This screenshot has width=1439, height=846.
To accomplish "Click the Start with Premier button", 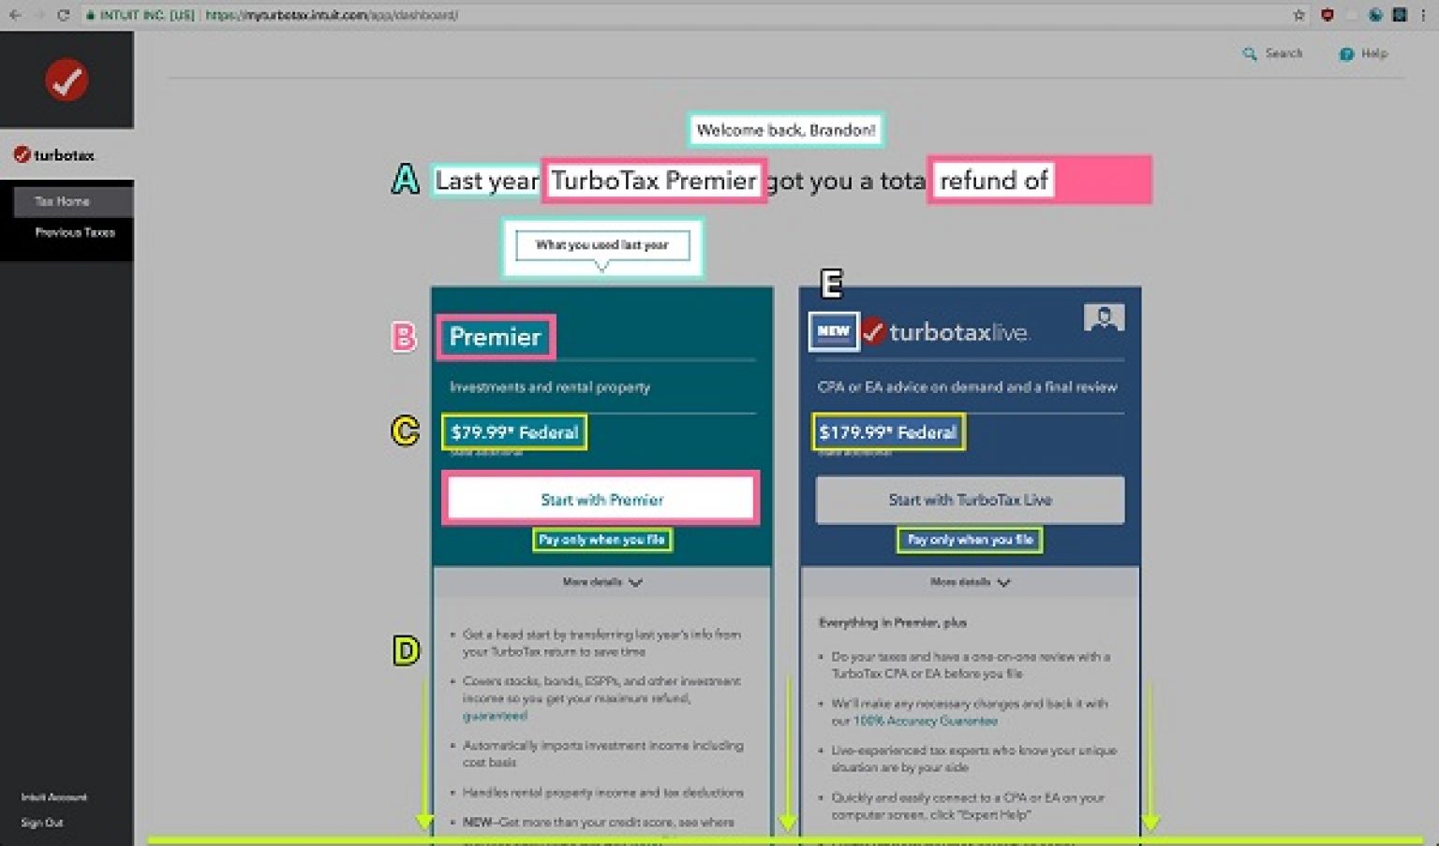I will [601, 499].
